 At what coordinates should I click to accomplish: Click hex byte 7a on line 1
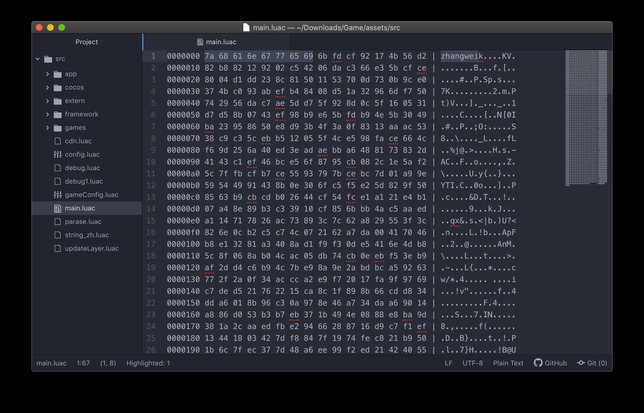click(x=209, y=56)
